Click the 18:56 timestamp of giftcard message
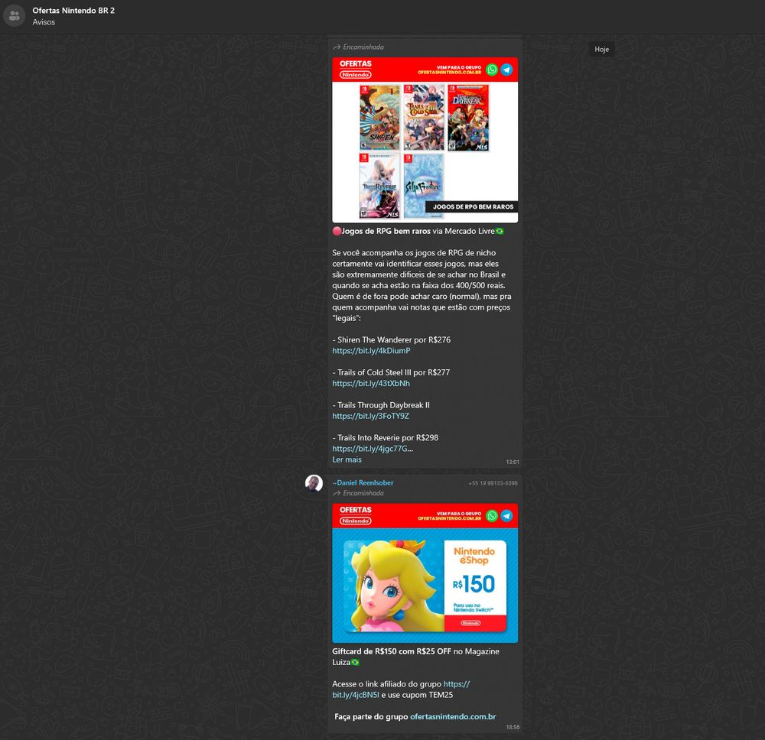Viewport: 765px width, 740px height. point(513,727)
